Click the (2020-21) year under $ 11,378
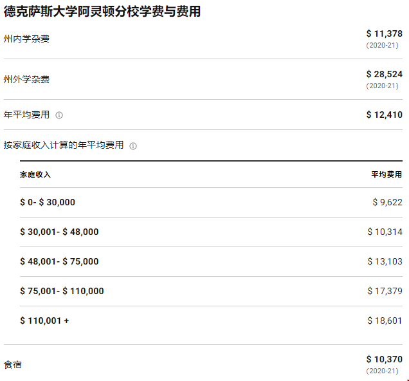The image size is (409, 381). click(382, 46)
